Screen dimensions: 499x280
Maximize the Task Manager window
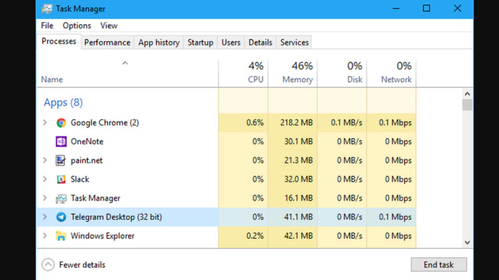click(427, 9)
